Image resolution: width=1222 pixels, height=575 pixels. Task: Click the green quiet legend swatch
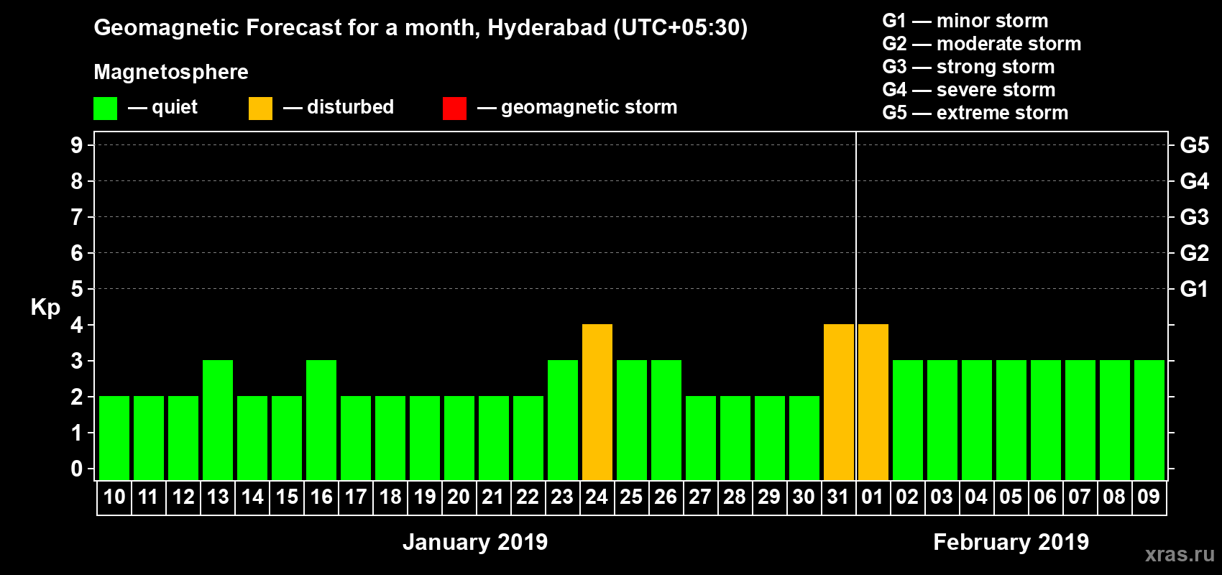105,109
